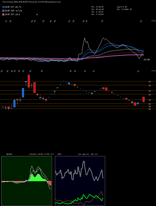Click the 'Pre V: 0.004 M' volume text
The height and width of the screenshot is (206, 156).
pyautogui.click(x=124, y=9)
